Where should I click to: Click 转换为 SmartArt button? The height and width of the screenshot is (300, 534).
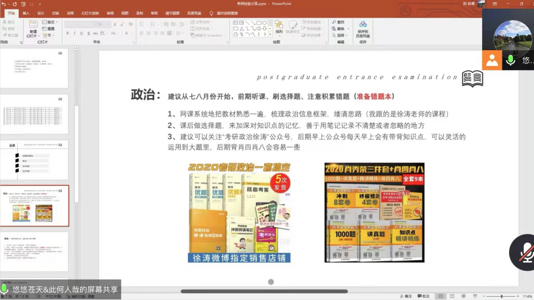coord(208,35)
